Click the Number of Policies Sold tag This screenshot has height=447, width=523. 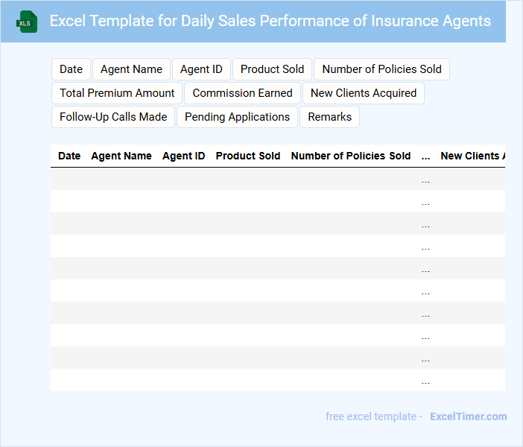pyautogui.click(x=381, y=69)
